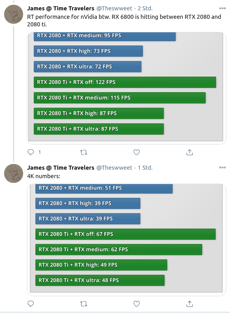
Task: Click the avatar on the 4K numbers tweet
Action: 13,173
